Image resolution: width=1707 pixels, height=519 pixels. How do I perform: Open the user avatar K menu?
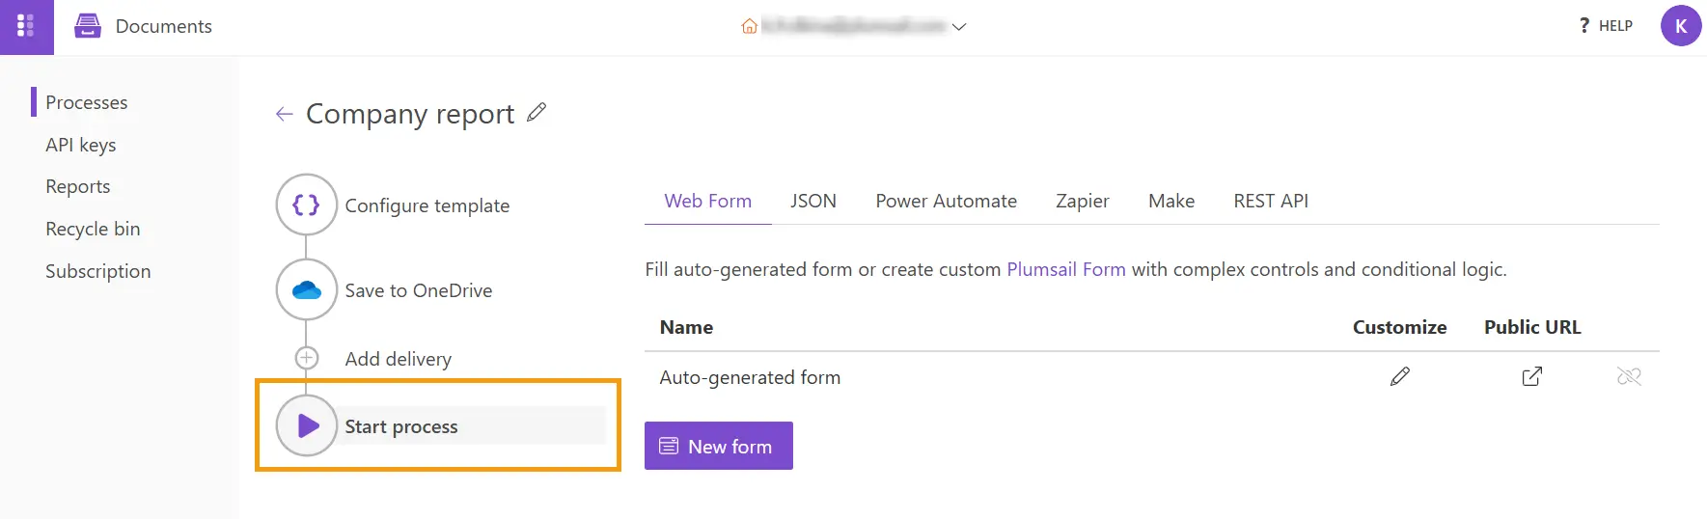pyautogui.click(x=1680, y=26)
